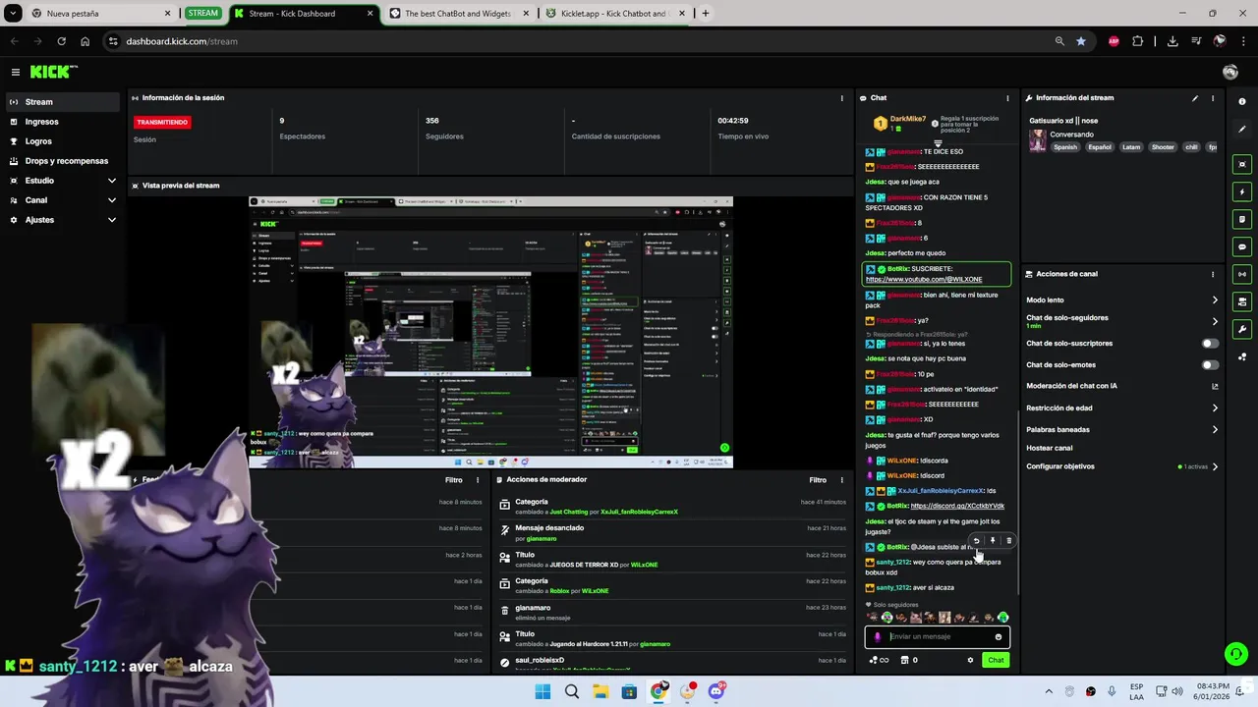Click the wrench tools icon in the right rail
Viewport: 1258px width, 707px height.
1242,329
